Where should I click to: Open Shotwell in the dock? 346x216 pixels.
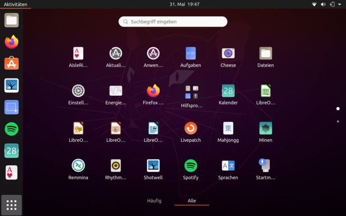(x=11, y=85)
